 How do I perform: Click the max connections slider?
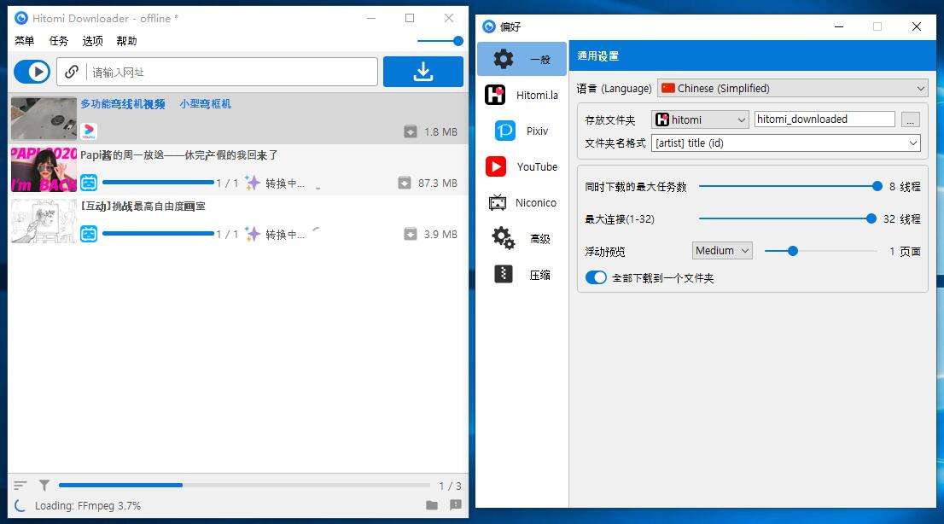point(785,219)
